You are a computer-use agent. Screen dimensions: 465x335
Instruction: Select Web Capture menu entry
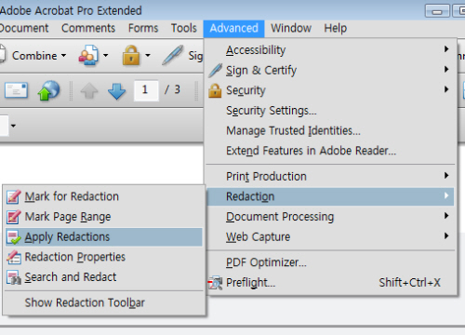330,237
